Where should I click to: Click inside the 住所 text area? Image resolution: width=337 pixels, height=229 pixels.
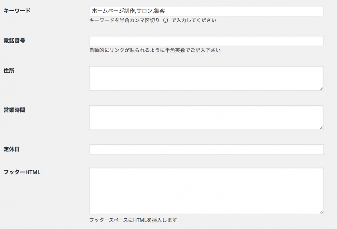tap(206, 78)
